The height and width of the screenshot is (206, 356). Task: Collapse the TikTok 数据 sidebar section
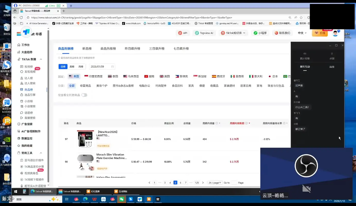tap(41, 59)
